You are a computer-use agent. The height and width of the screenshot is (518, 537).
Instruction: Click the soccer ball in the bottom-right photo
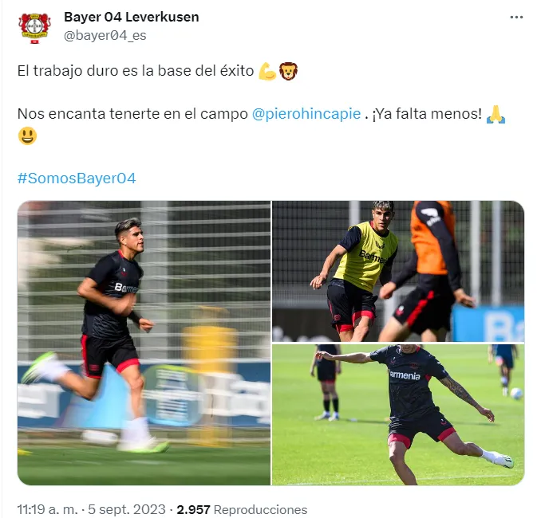[516, 394]
